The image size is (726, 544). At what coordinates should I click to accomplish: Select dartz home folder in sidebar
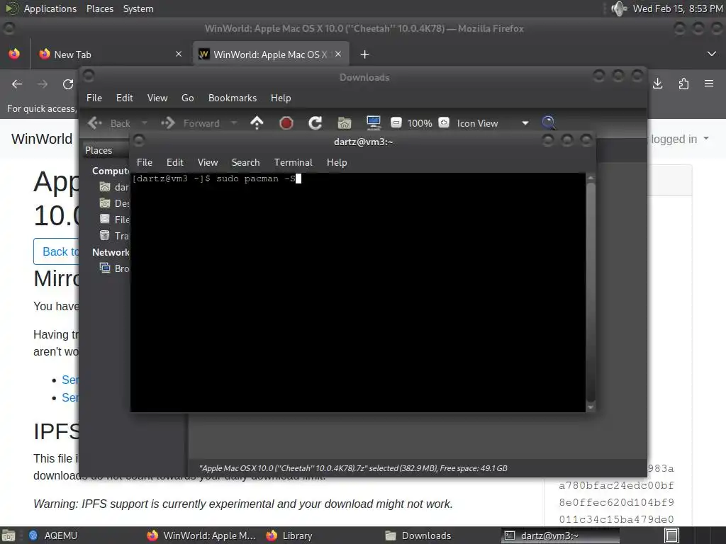(114, 187)
